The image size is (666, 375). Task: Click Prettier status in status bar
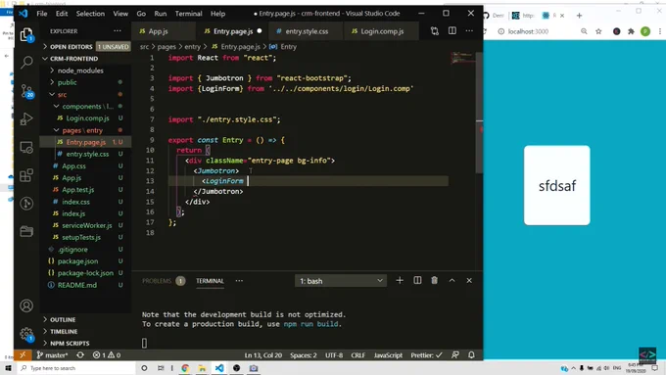coord(426,355)
